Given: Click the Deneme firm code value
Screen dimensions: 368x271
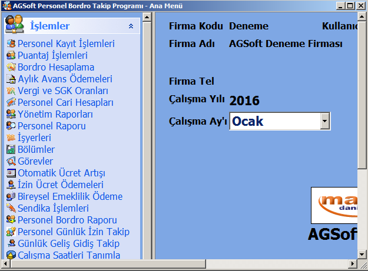Looking at the screenshot, I should pyautogui.click(x=248, y=26).
